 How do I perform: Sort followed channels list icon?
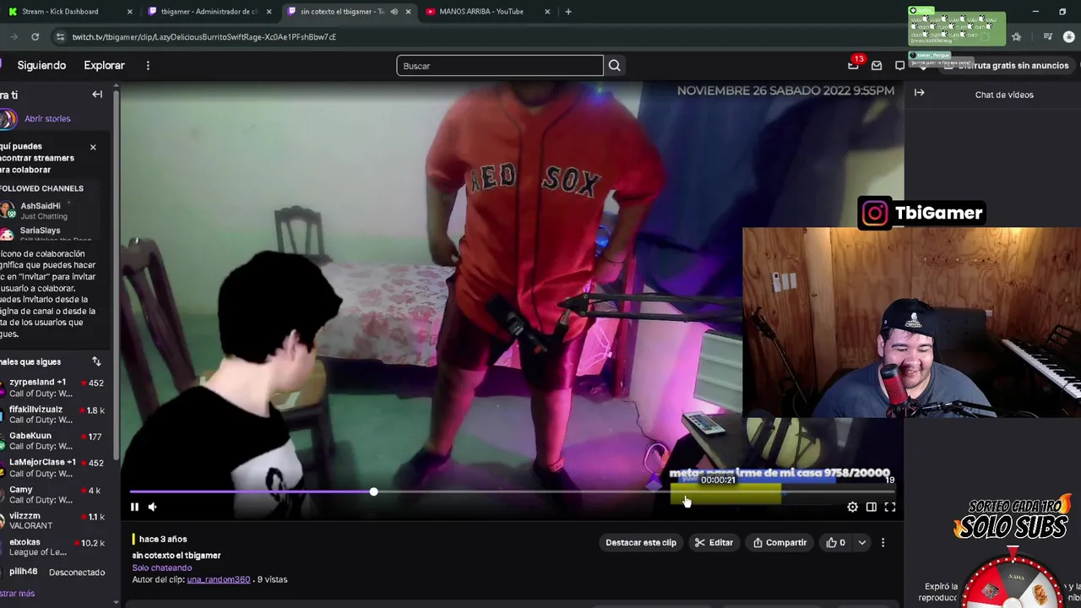coord(96,361)
